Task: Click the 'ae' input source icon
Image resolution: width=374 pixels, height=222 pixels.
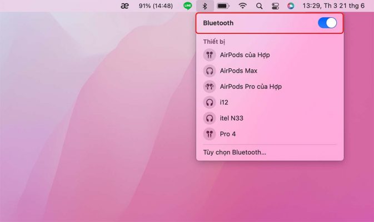Action: pyautogui.click(x=126, y=6)
